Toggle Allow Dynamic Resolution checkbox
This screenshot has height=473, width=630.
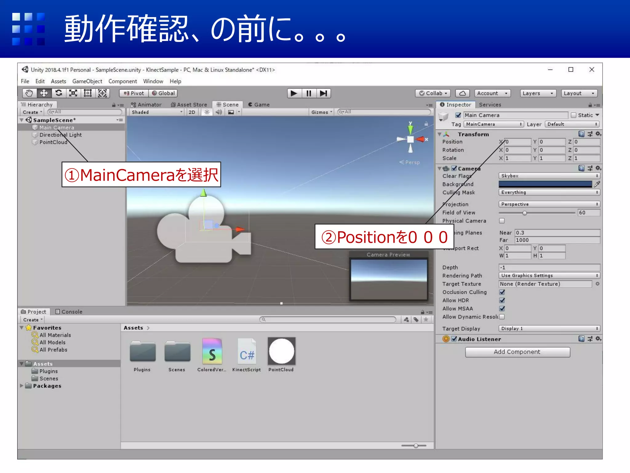click(502, 317)
